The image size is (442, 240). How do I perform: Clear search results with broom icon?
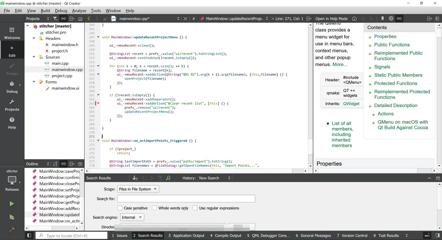tap(135, 178)
